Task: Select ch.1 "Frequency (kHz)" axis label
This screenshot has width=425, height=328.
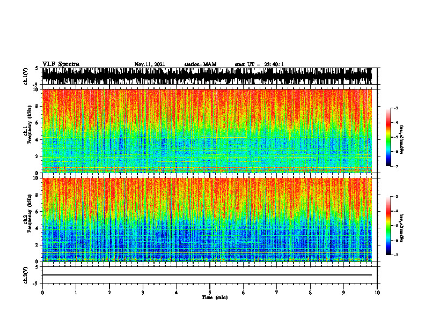Action: click(x=30, y=125)
